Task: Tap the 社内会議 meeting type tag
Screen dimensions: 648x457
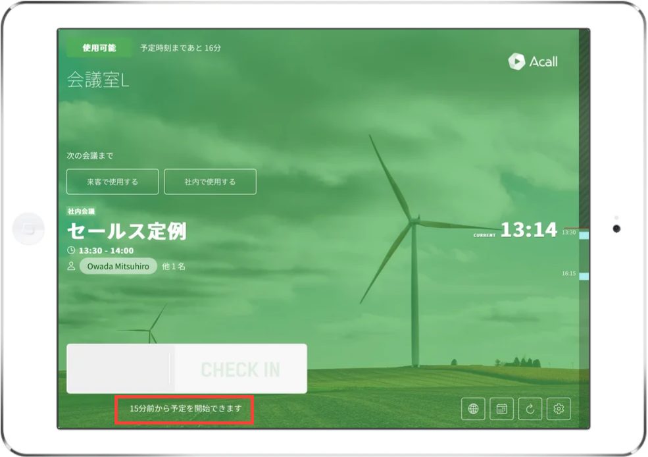Action: [x=82, y=212]
